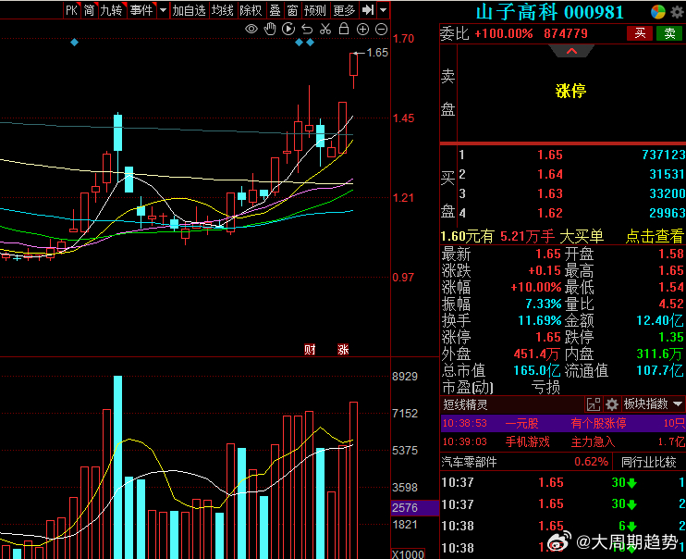Open the settings gear beside stock title
Screen dimensions: 686x559
click(x=678, y=12)
